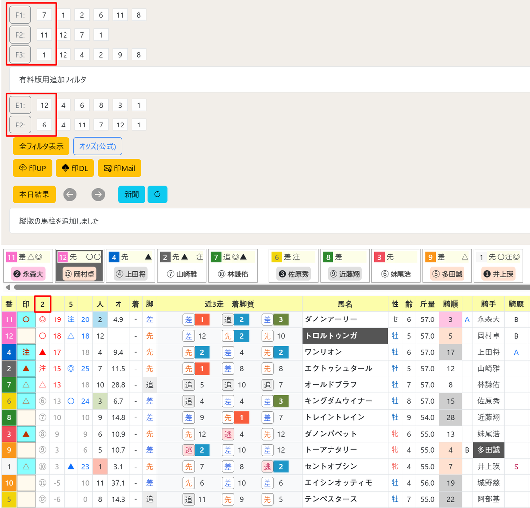Click column header labeled 2
The height and width of the screenshot is (508, 530).
42,304
